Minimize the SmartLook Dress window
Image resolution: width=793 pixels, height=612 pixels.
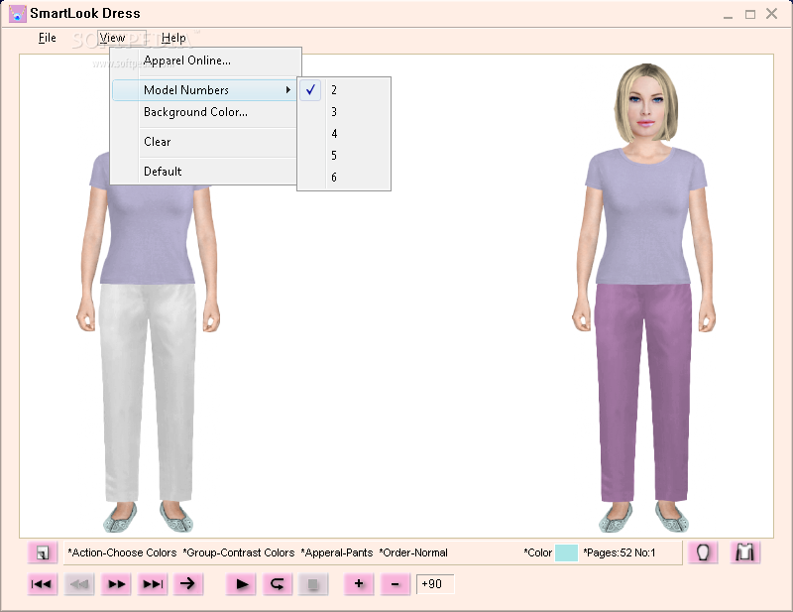729,14
